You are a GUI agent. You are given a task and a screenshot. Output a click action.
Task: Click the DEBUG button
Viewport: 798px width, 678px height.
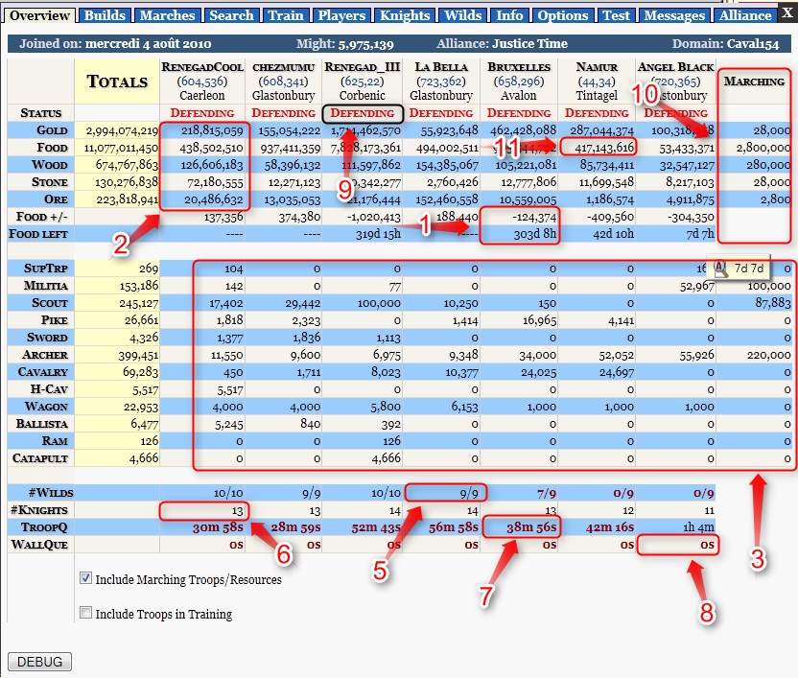tap(39, 662)
